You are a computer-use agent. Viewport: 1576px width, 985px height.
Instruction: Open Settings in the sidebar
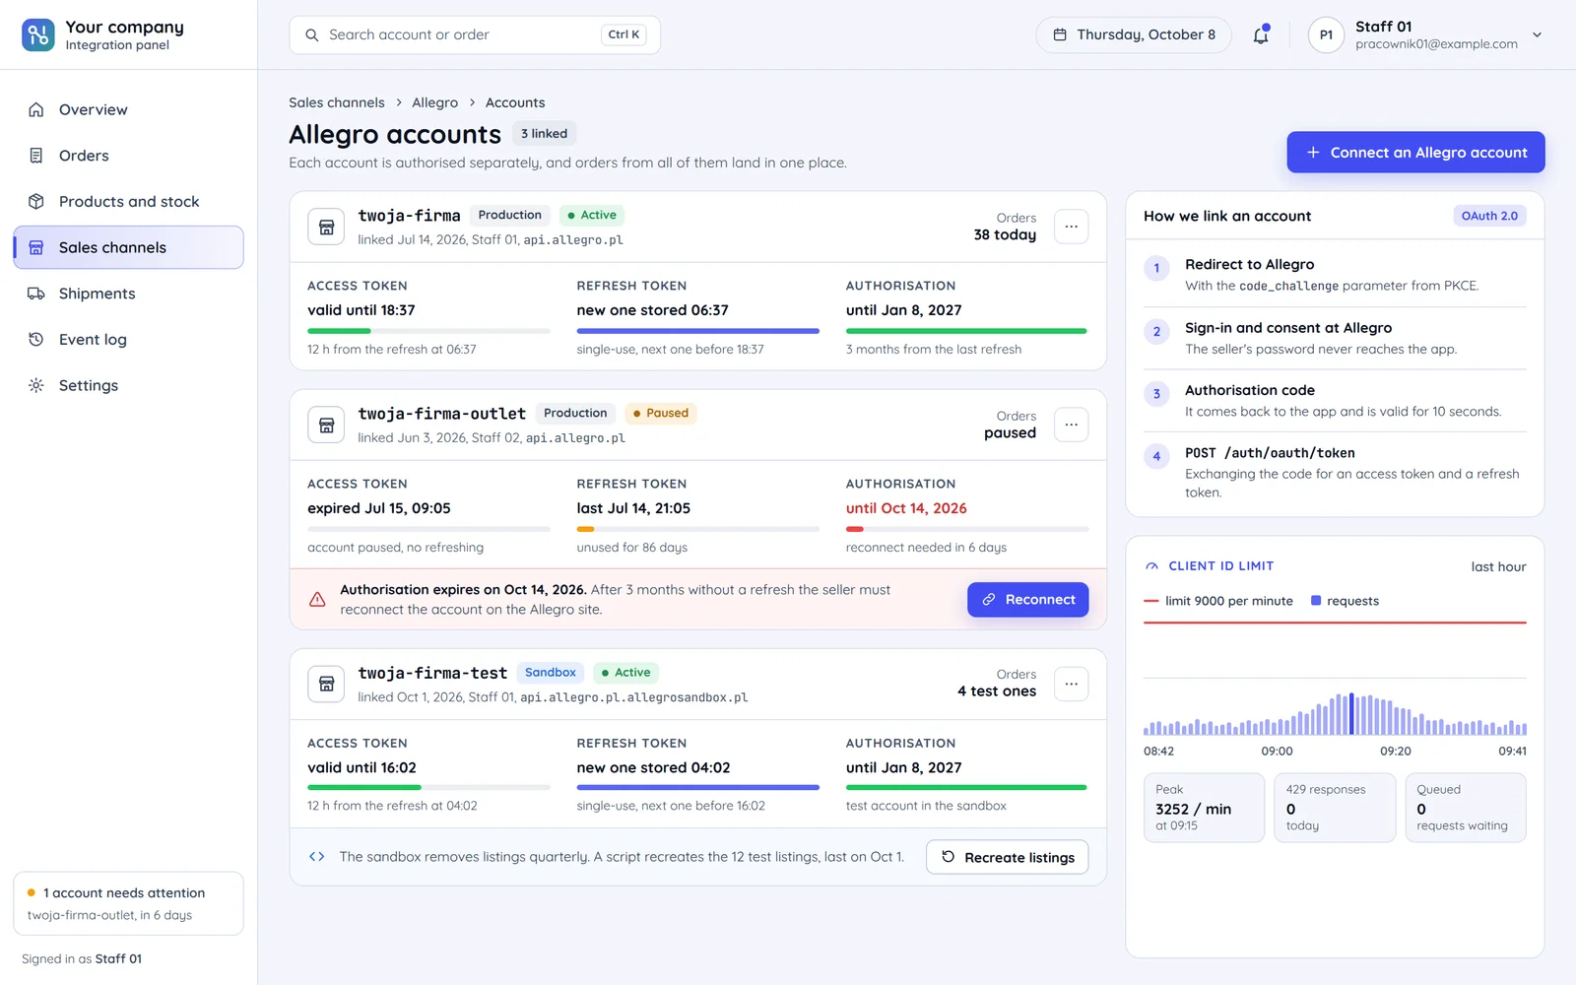click(128, 385)
